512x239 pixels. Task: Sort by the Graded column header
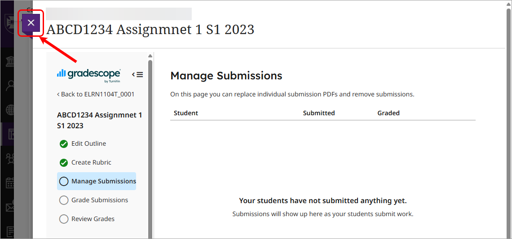coord(388,113)
